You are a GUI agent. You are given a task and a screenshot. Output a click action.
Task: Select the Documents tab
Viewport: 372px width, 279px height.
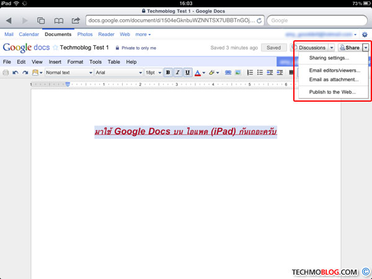[58, 34]
